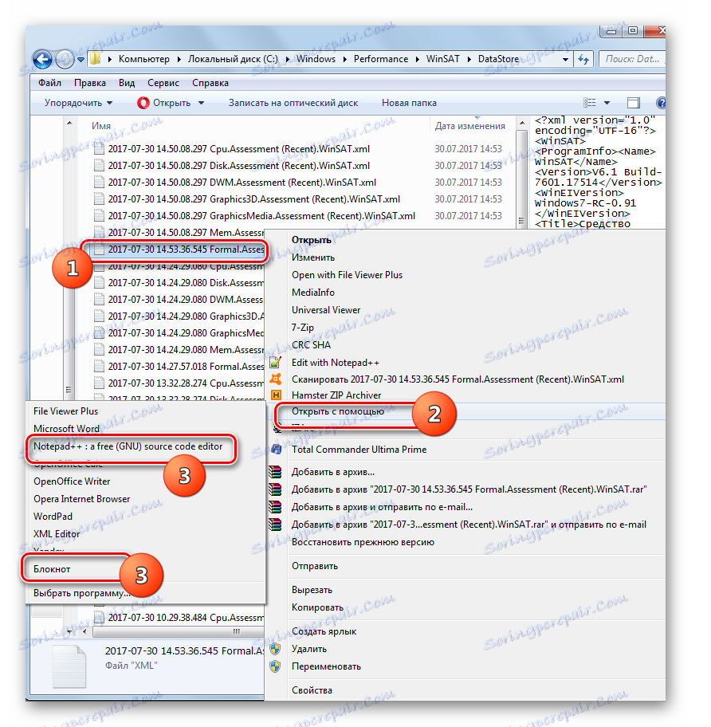Focus the search box Поиск: Dat...
Image resolution: width=711 pixels, height=727 pixels.
[x=632, y=59]
